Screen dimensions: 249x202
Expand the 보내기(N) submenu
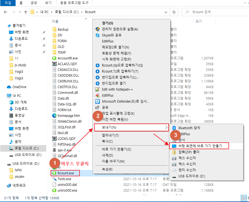pos(131,128)
